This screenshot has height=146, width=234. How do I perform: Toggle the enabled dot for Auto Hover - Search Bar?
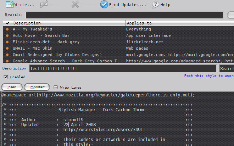pyautogui.click(x=7, y=36)
